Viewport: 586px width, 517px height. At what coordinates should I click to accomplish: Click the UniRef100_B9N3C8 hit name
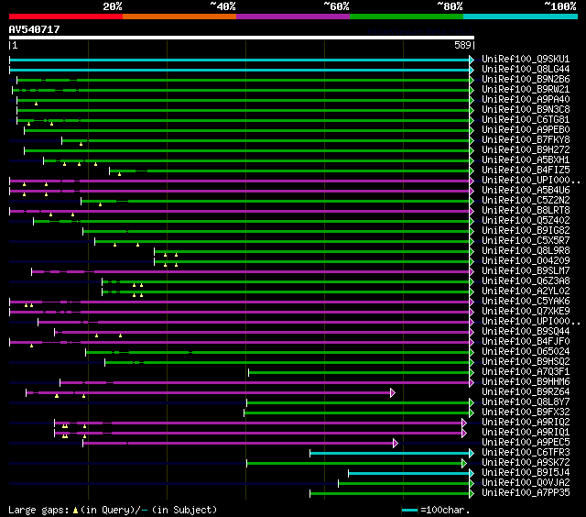(x=526, y=110)
